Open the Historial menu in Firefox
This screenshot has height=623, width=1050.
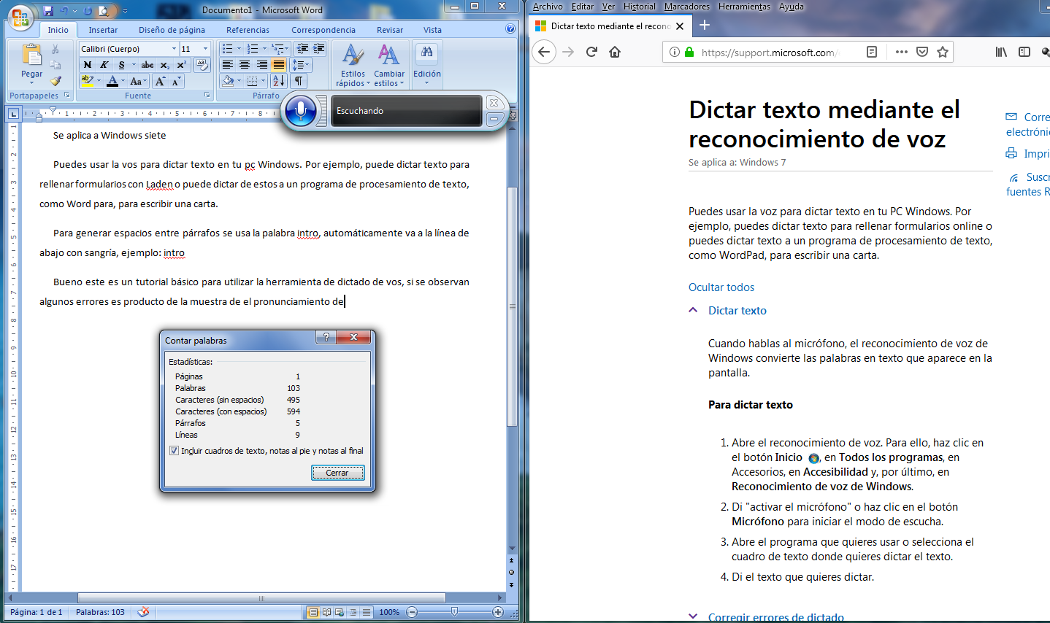[x=639, y=7]
